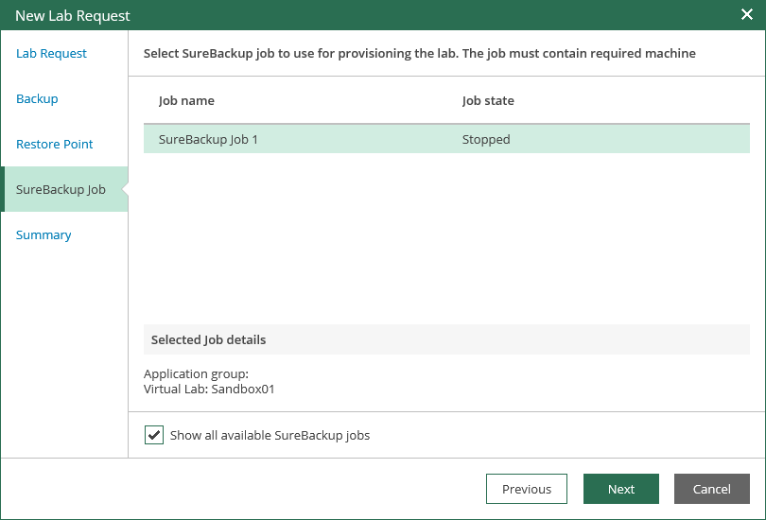The height and width of the screenshot is (520, 766).
Task: Sort by the Job name column
Action: coord(186,100)
